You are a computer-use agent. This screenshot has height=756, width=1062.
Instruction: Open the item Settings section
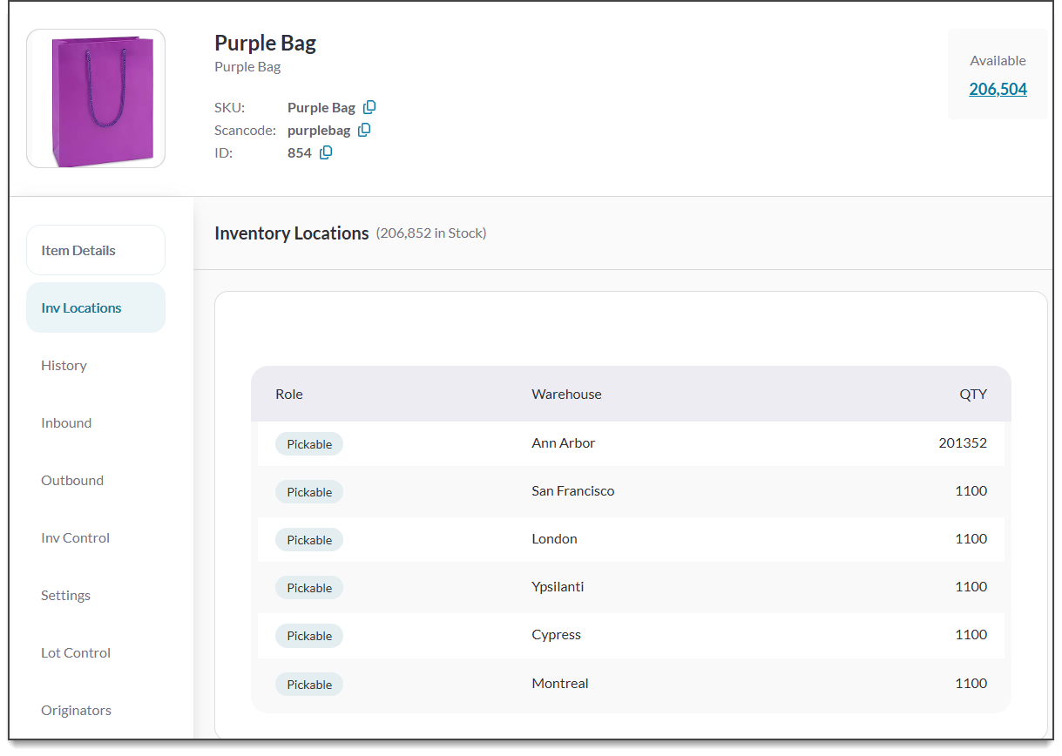[x=65, y=595]
